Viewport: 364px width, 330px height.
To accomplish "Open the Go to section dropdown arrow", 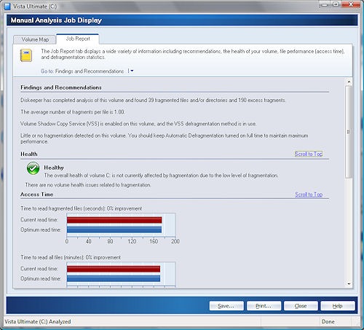I will (x=132, y=71).
